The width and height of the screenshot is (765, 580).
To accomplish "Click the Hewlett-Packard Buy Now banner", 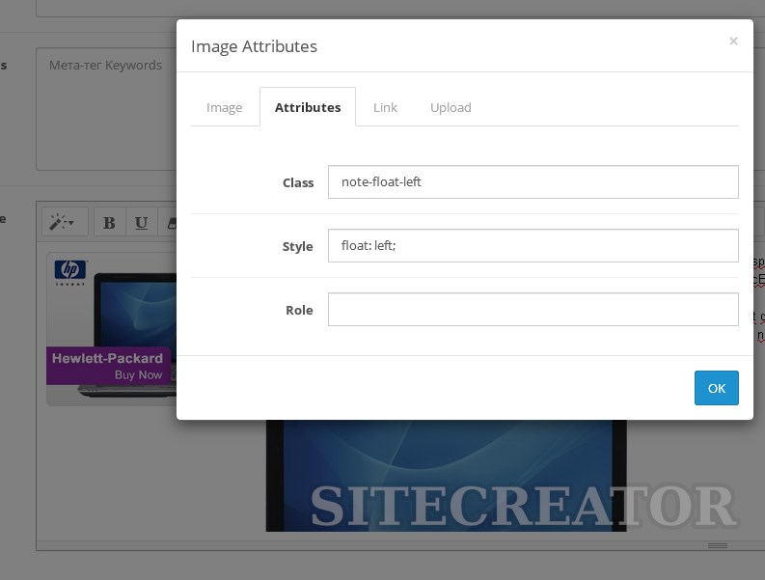I will (x=108, y=365).
